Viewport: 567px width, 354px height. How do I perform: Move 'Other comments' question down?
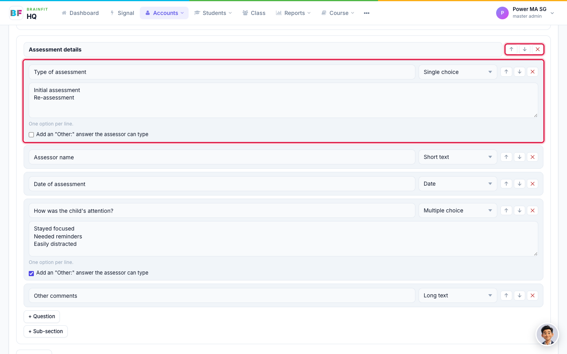pos(519,295)
